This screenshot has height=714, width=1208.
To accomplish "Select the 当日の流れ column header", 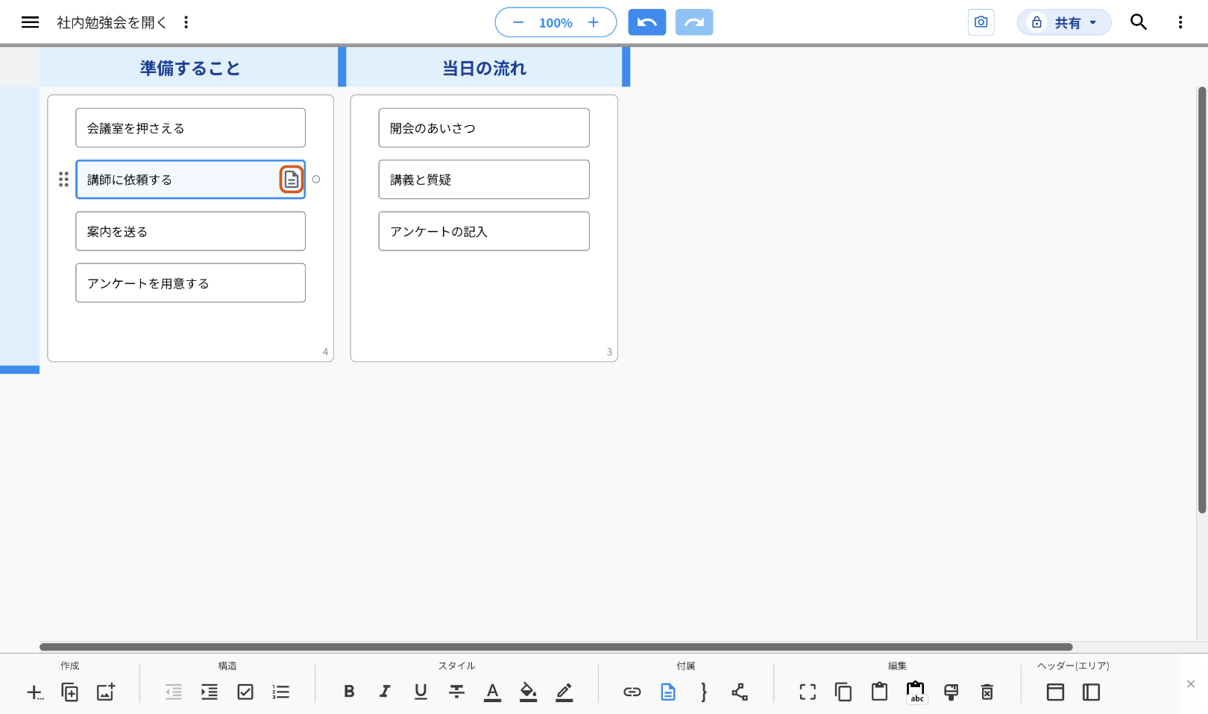I will click(x=485, y=68).
